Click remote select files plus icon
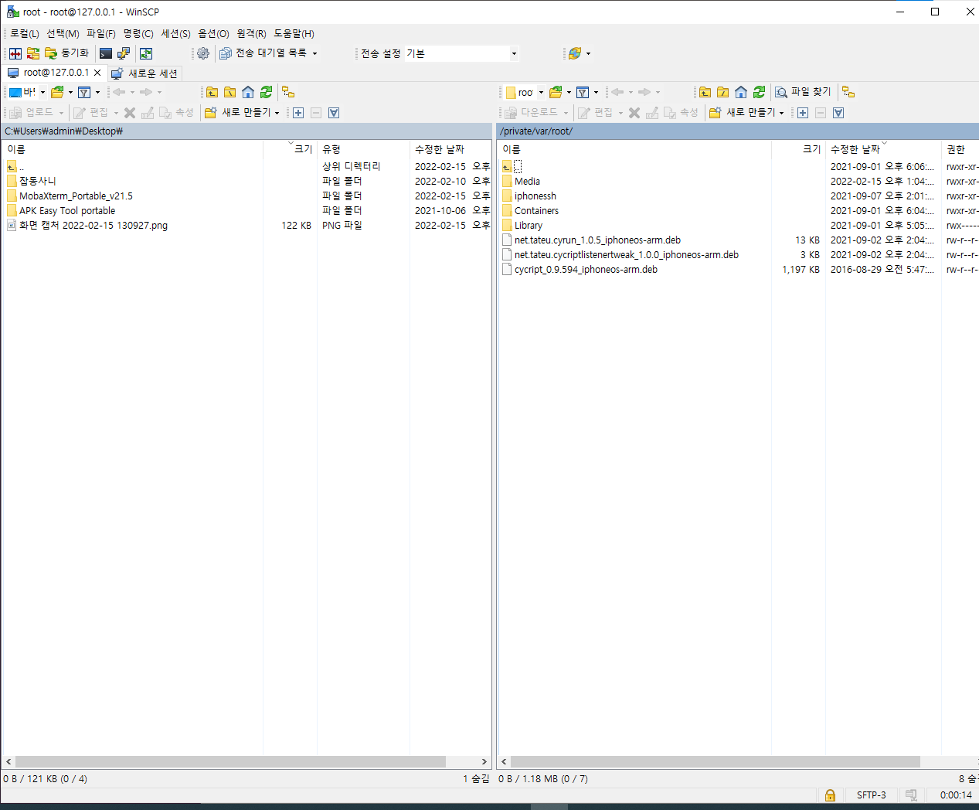Viewport: 979px width, 810px height. [803, 113]
